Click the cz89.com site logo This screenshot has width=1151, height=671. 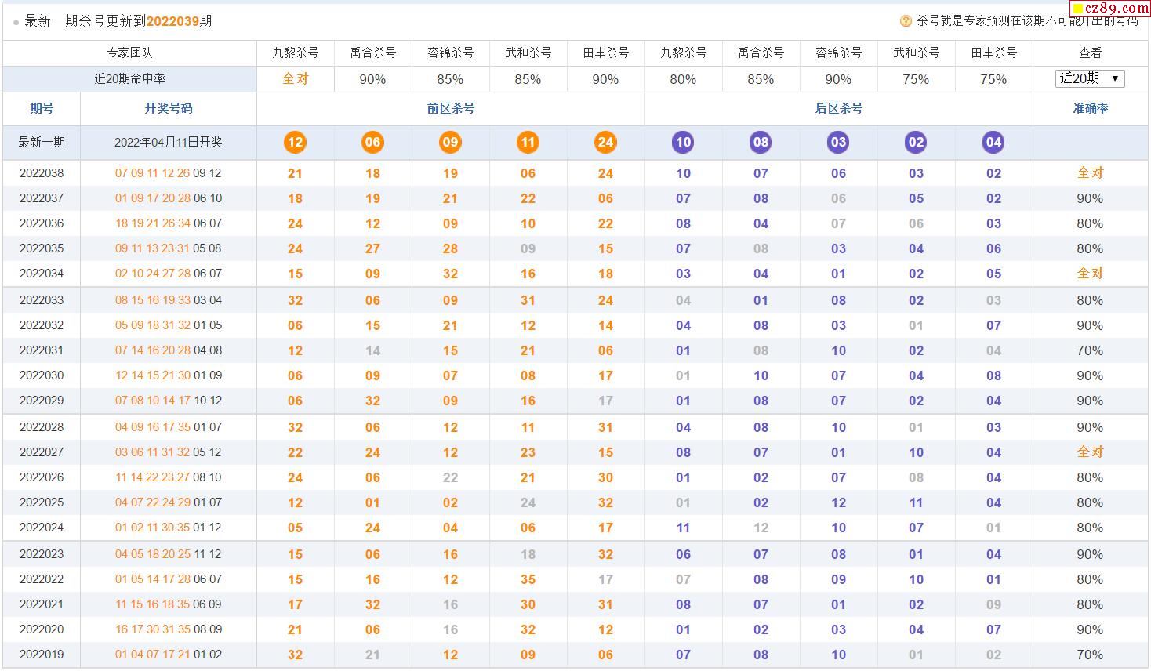point(1109,8)
